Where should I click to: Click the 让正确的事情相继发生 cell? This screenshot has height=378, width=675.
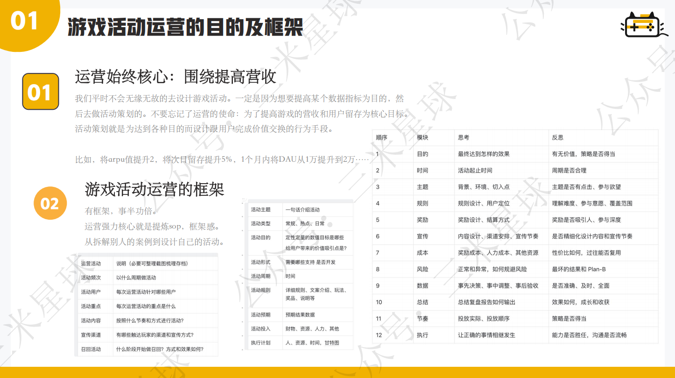(486, 335)
